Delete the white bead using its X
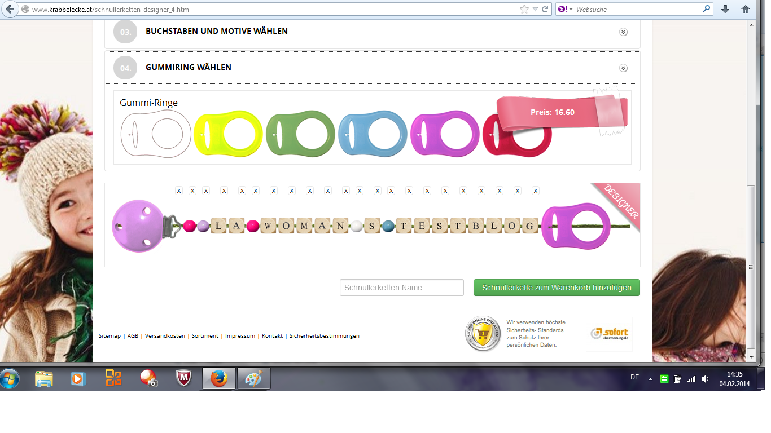Screen dimensions: 771x433 click(x=360, y=191)
